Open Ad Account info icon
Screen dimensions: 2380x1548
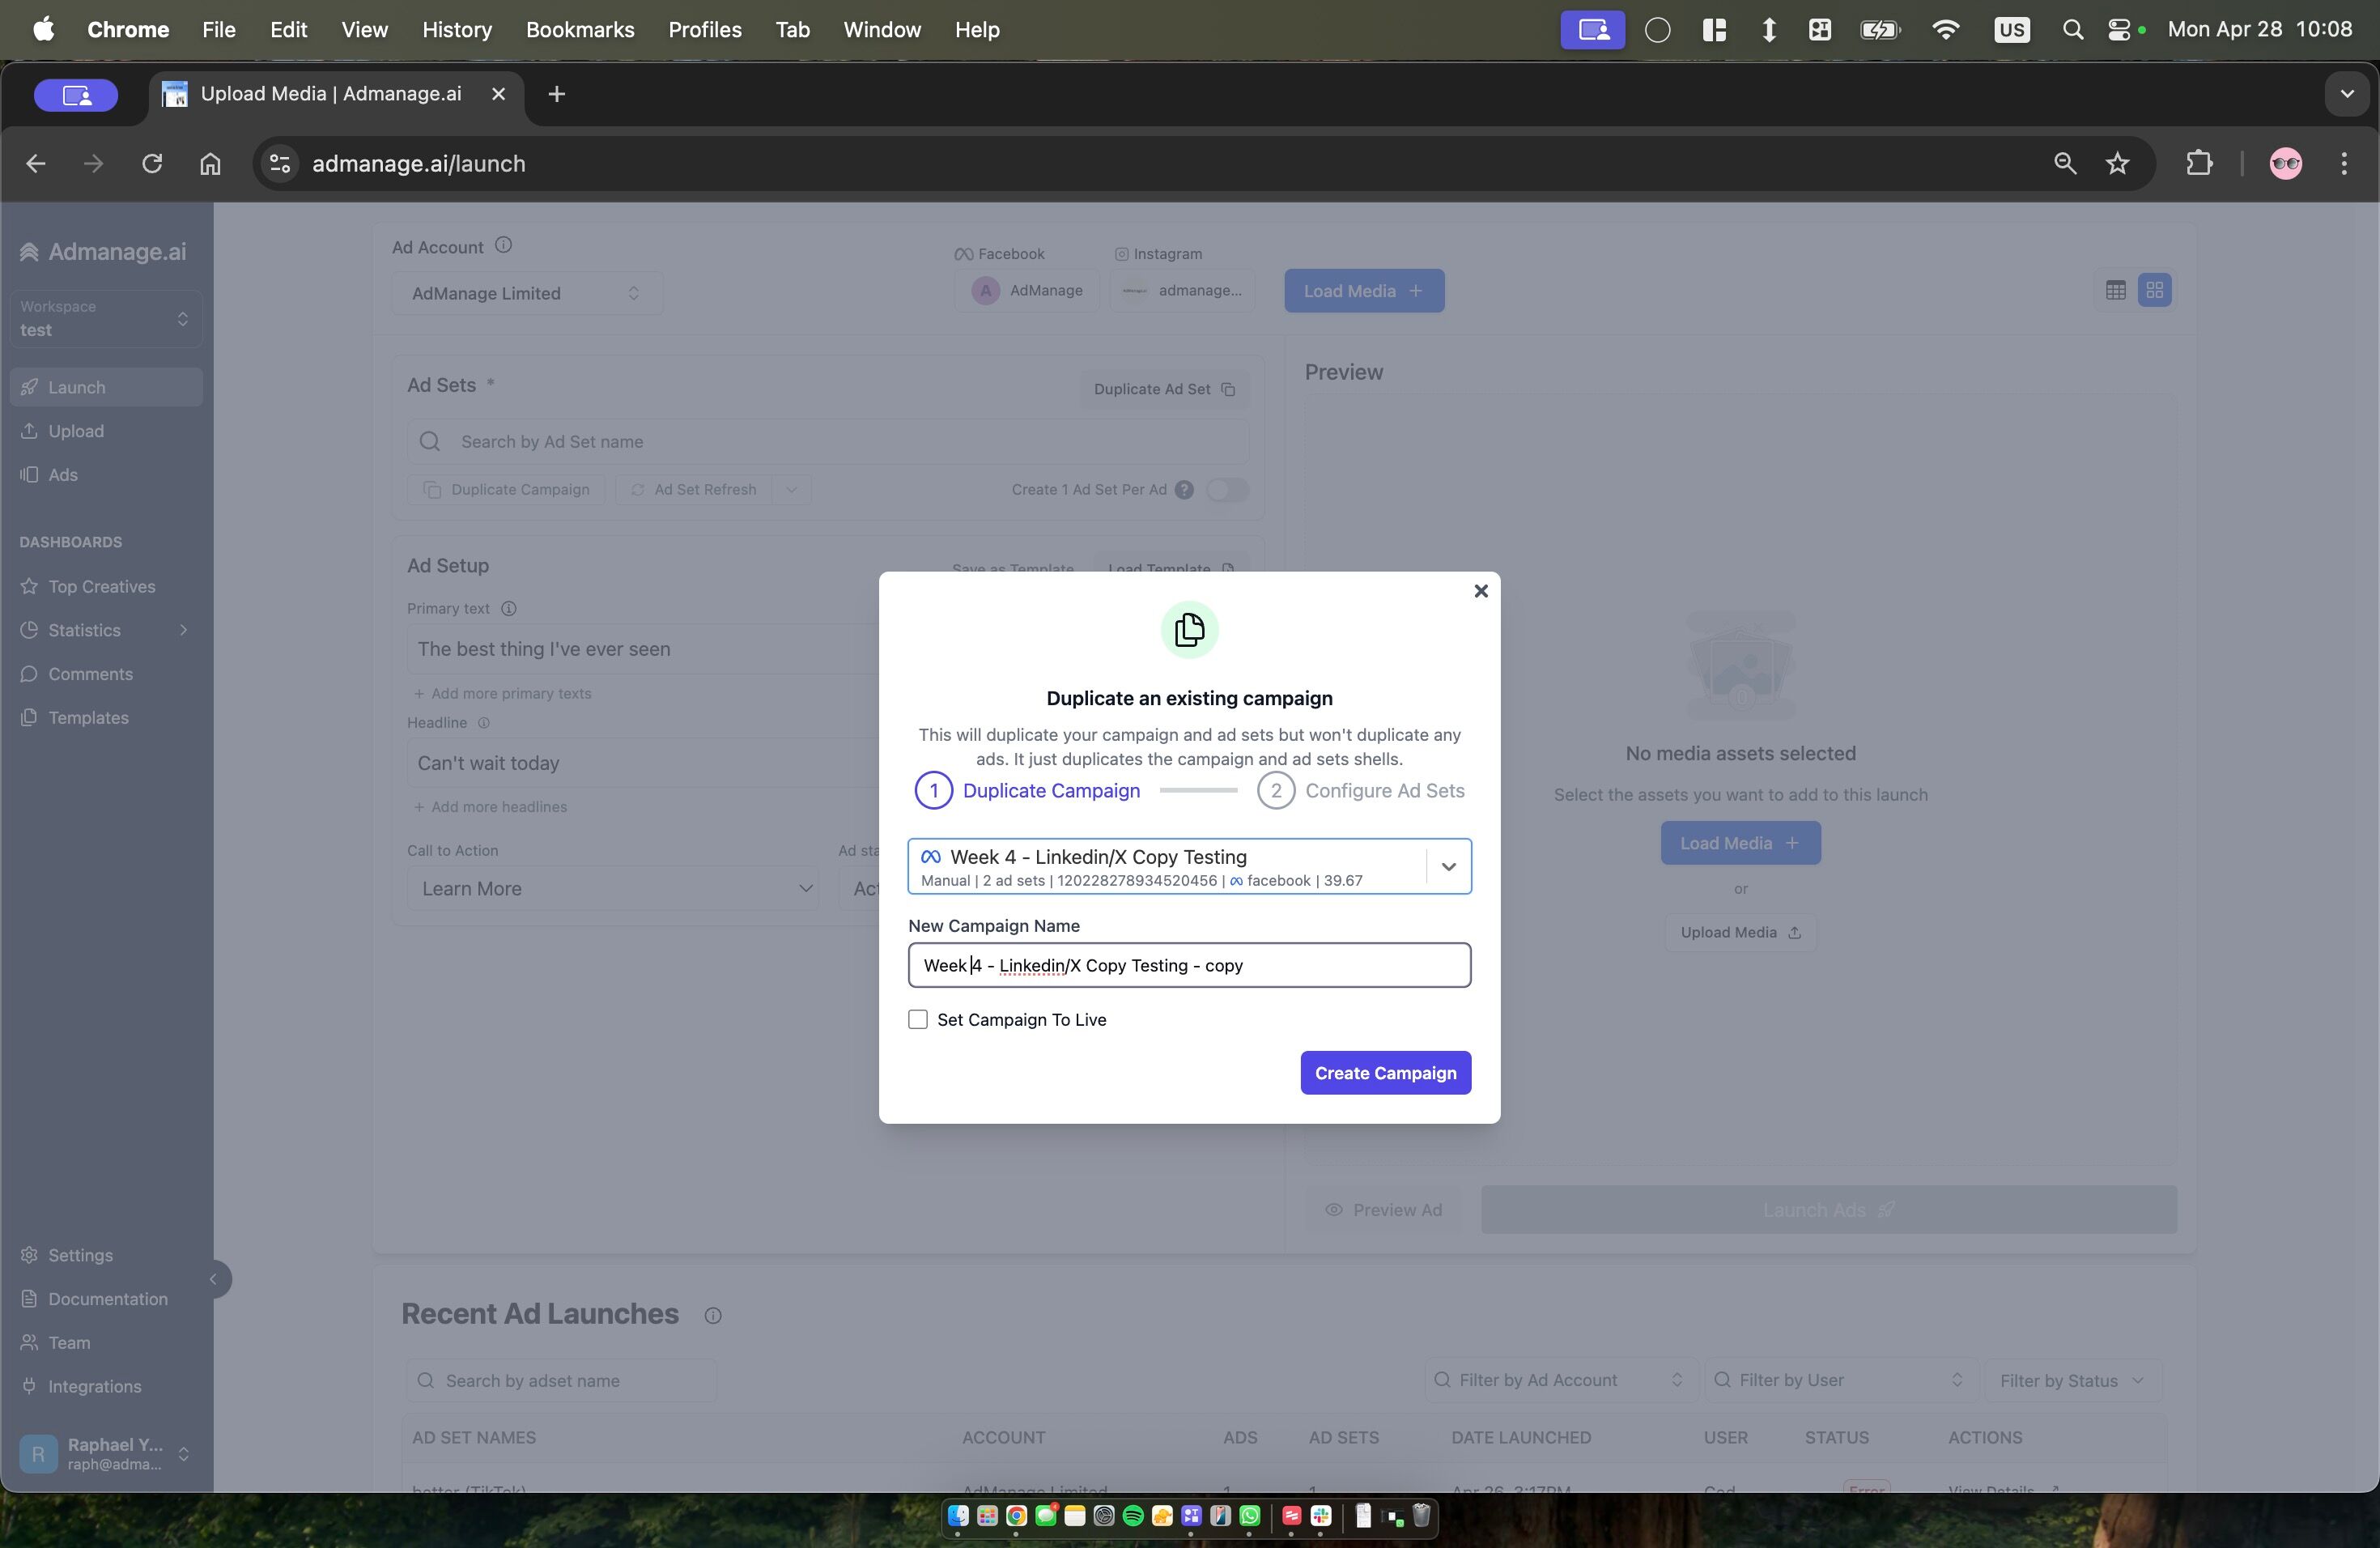click(504, 245)
